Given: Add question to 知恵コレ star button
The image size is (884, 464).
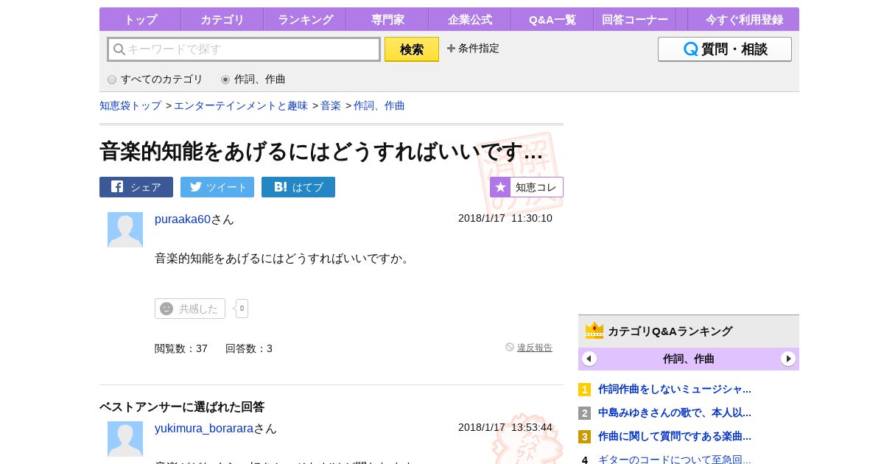Looking at the screenshot, I should coord(527,187).
